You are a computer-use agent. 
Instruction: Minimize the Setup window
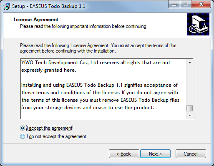click(x=174, y=5)
